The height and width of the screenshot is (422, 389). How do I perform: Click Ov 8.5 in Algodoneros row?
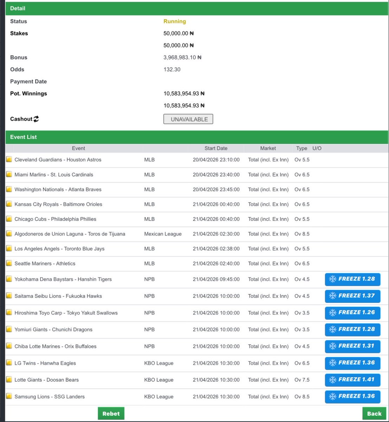302,234
